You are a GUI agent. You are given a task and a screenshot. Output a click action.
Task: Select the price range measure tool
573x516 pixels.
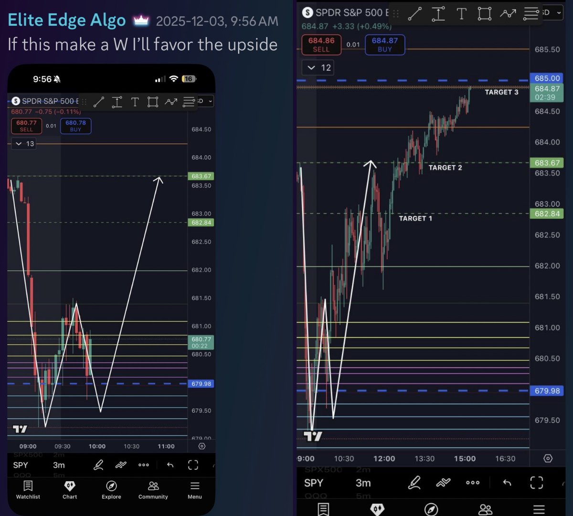[437, 14]
